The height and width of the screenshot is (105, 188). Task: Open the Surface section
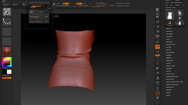[168, 50]
